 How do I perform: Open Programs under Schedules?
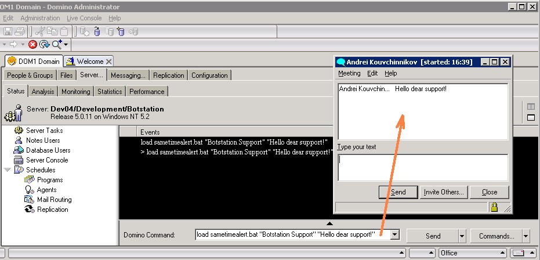[50, 180]
